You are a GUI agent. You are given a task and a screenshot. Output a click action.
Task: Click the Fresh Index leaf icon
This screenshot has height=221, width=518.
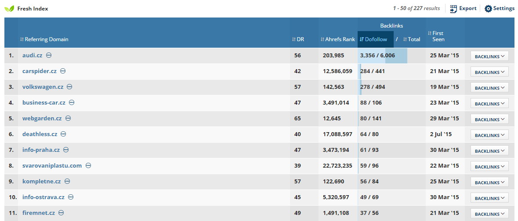click(9, 9)
